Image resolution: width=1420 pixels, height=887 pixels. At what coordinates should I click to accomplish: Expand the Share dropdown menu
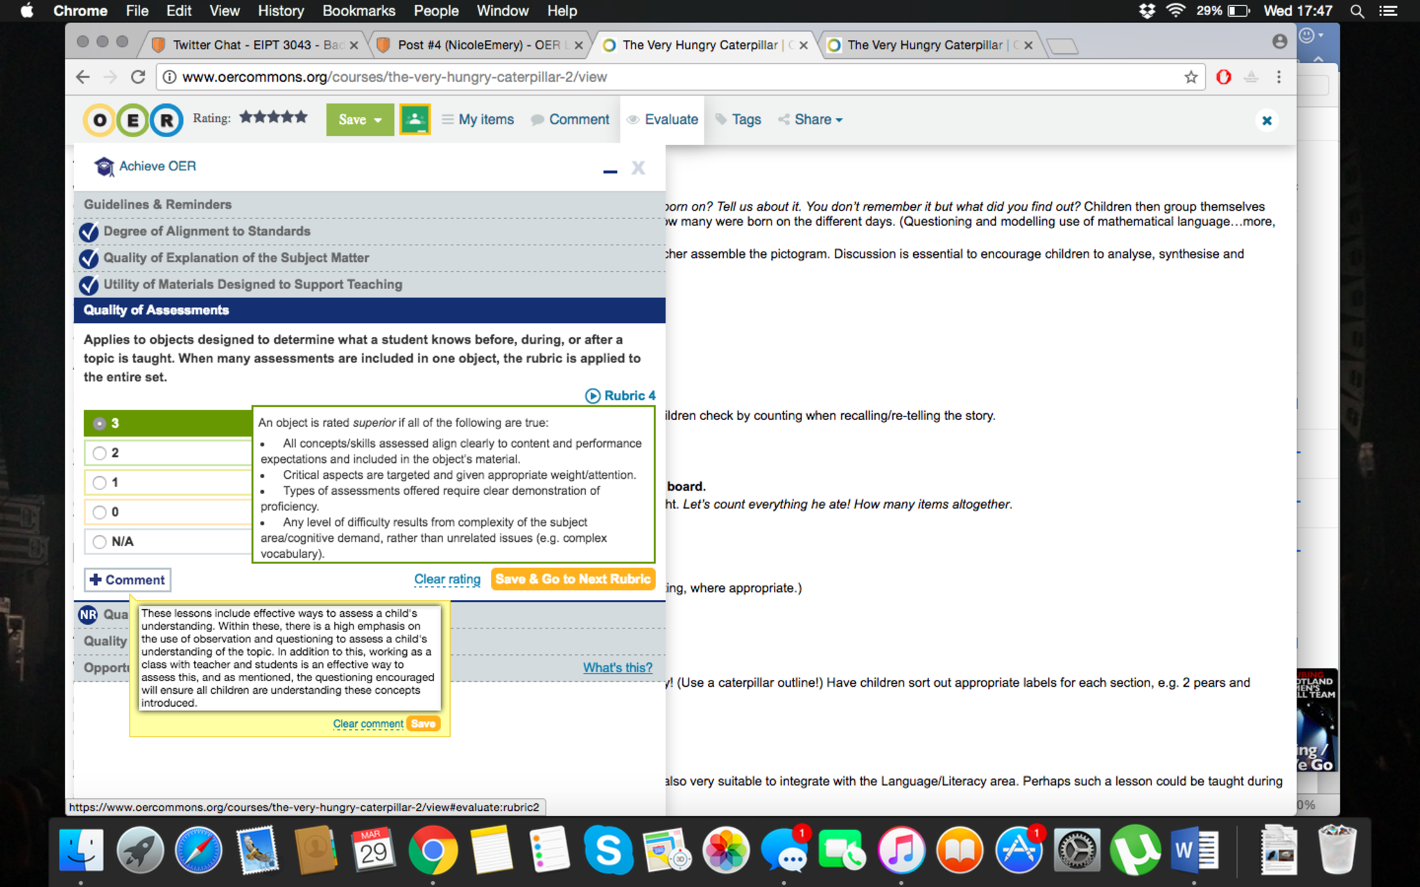pos(811,119)
